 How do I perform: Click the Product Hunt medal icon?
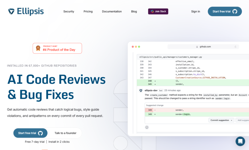pyautogui.click(x=38, y=48)
